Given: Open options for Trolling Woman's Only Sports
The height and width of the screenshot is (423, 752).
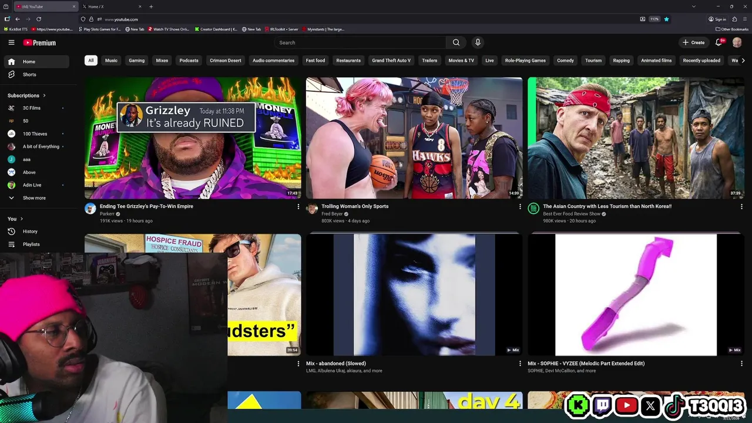Looking at the screenshot, I should 519,206.
